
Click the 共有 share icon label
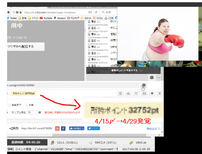tap(14, 128)
